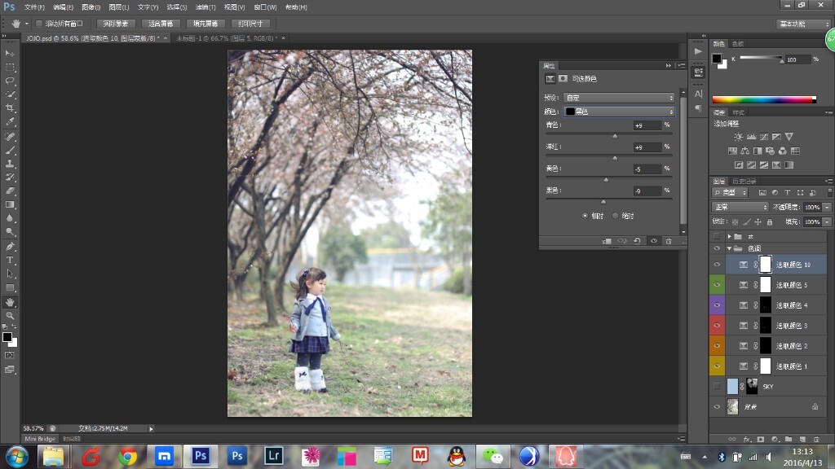Open the Mini Bridge panel tab
Image resolution: width=835 pixels, height=469 pixels.
point(40,439)
